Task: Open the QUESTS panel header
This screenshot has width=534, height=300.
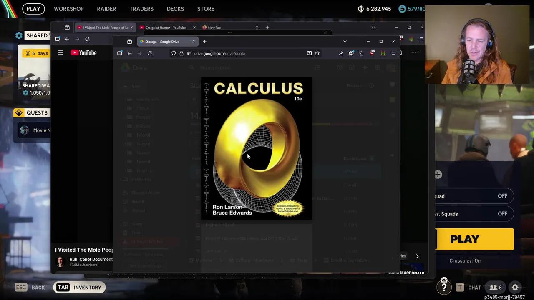Action: (x=32, y=113)
